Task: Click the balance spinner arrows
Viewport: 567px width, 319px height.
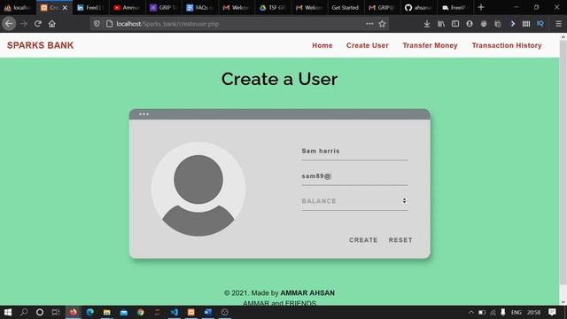Action: (x=404, y=201)
